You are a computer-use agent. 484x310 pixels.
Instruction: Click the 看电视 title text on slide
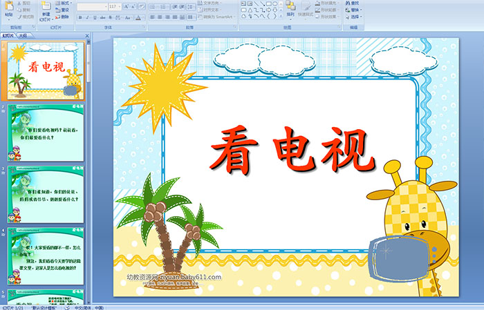pyautogui.click(x=292, y=151)
